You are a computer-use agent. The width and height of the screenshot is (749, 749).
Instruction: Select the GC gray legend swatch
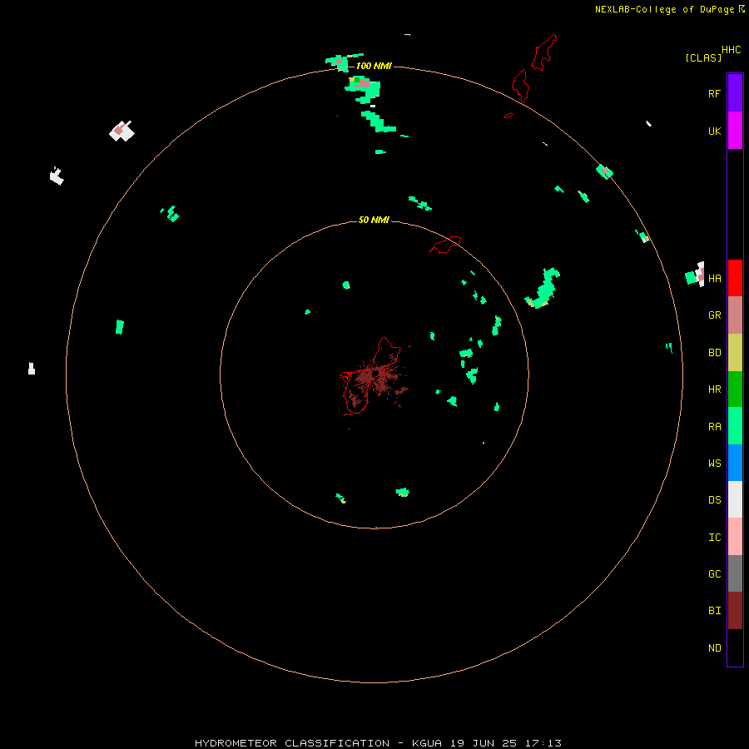click(x=735, y=573)
